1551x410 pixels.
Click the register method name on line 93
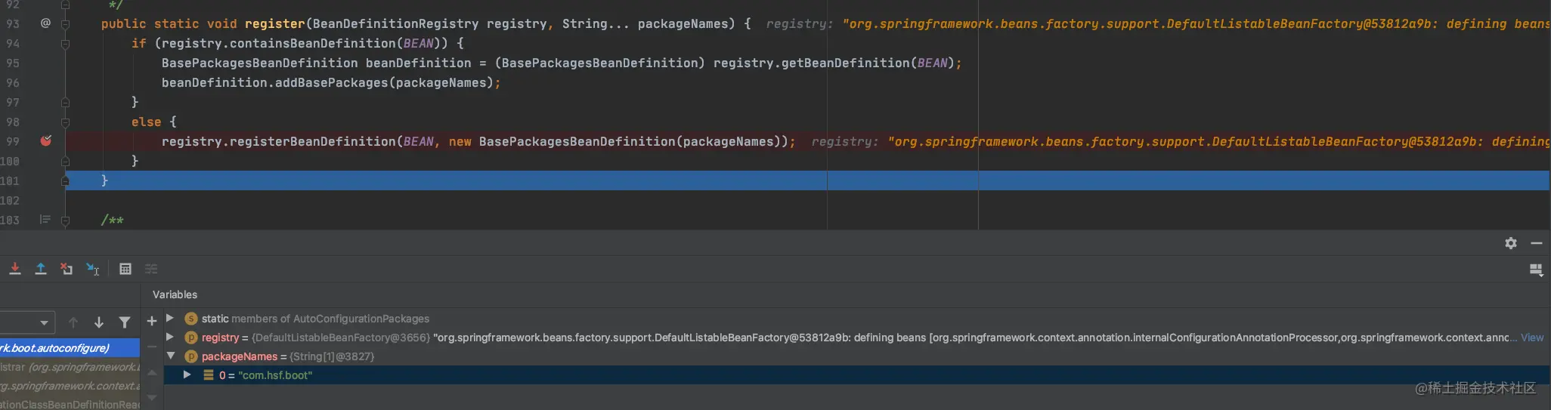[274, 23]
